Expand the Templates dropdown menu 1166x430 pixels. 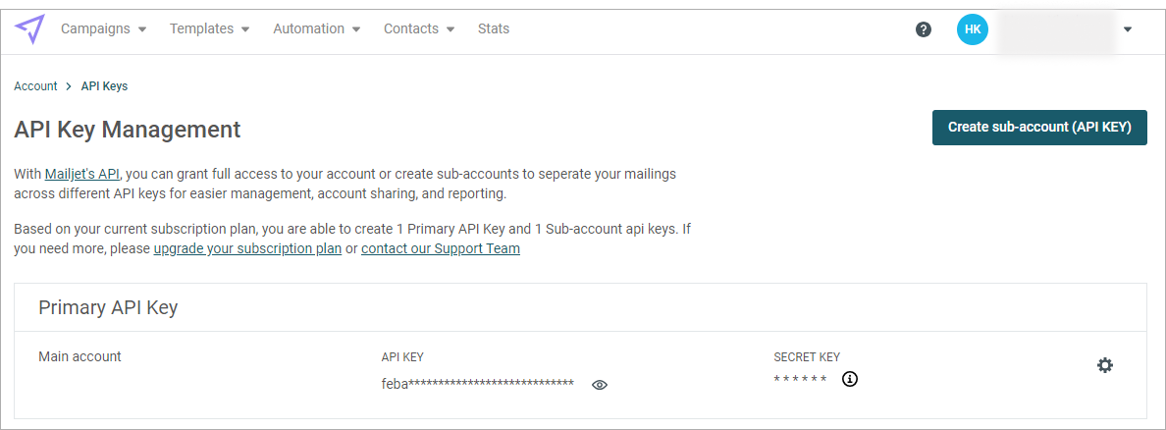click(x=209, y=29)
